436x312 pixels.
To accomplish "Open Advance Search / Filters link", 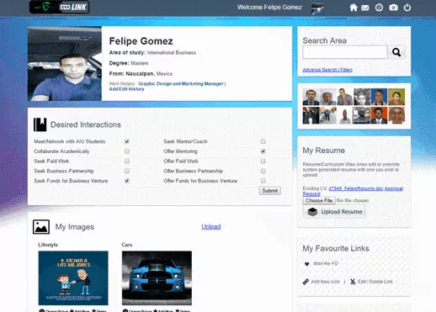I will (x=327, y=70).
